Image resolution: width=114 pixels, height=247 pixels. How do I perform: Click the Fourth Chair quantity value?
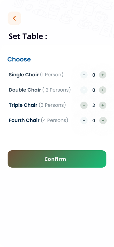click(94, 121)
